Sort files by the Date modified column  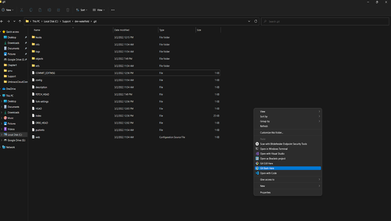122,30
